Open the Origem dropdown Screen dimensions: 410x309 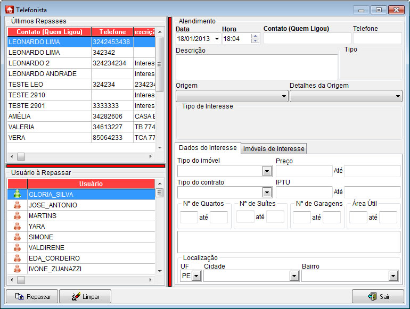coord(232,96)
